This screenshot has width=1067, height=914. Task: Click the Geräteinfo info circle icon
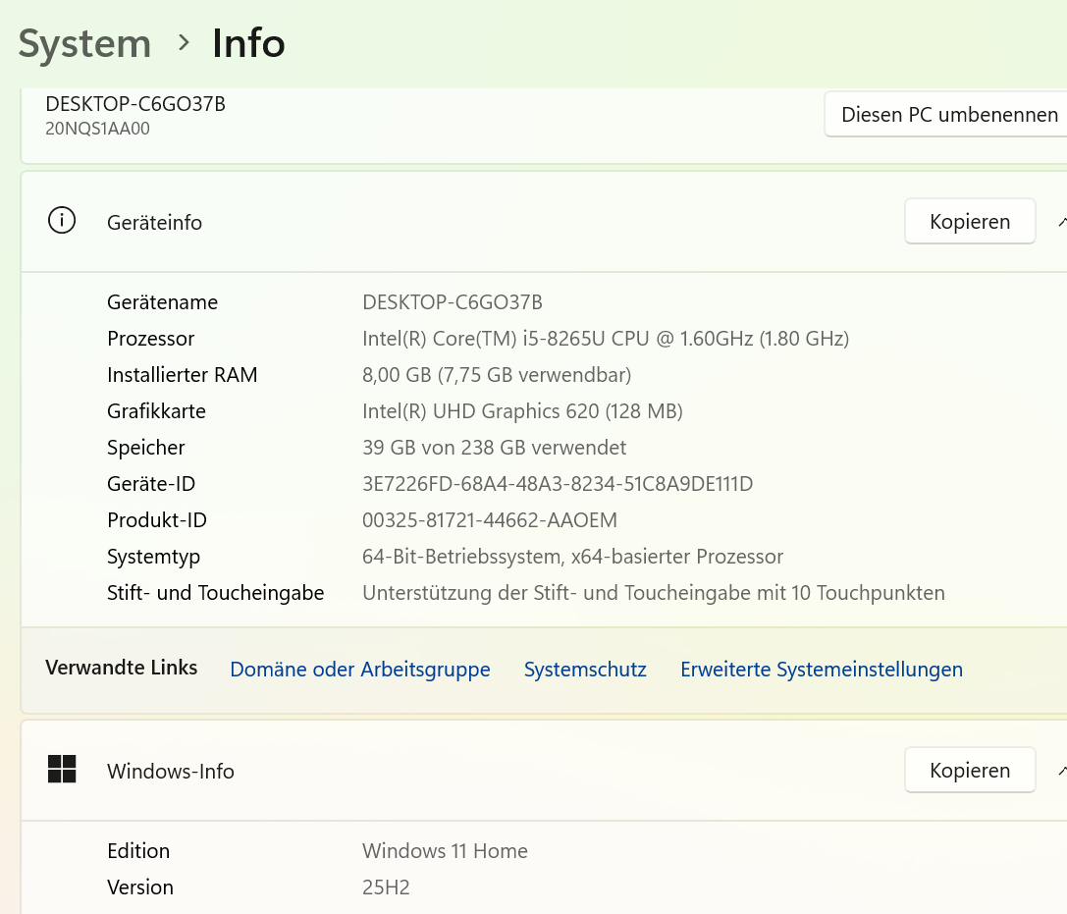pyautogui.click(x=62, y=221)
